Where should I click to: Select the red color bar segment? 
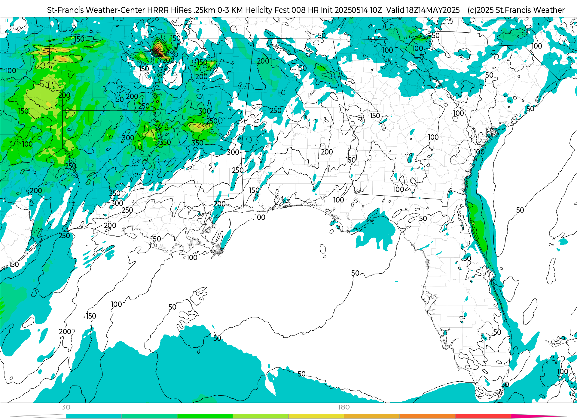coord(483,416)
